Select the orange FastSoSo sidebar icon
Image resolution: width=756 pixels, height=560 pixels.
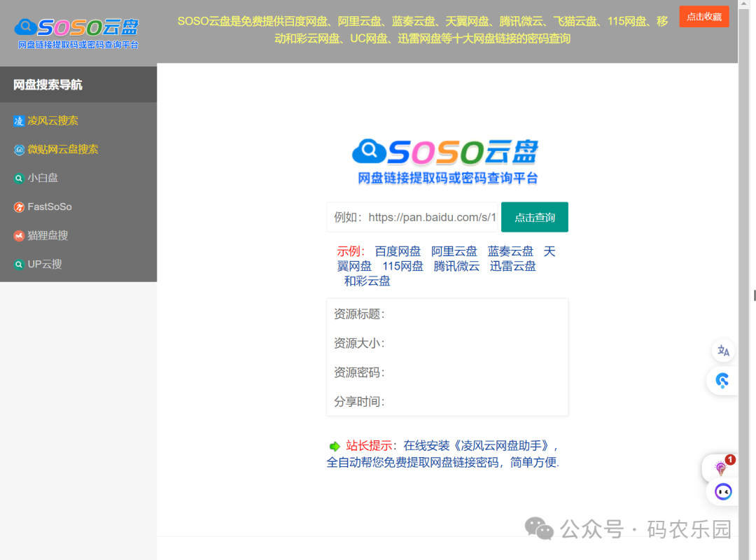click(x=17, y=206)
